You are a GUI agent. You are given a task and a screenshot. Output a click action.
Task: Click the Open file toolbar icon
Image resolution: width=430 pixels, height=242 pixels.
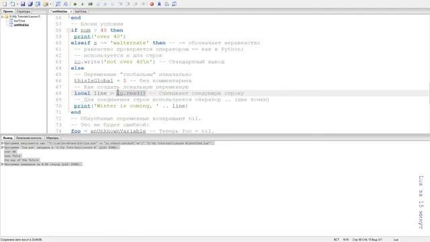point(13,4)
